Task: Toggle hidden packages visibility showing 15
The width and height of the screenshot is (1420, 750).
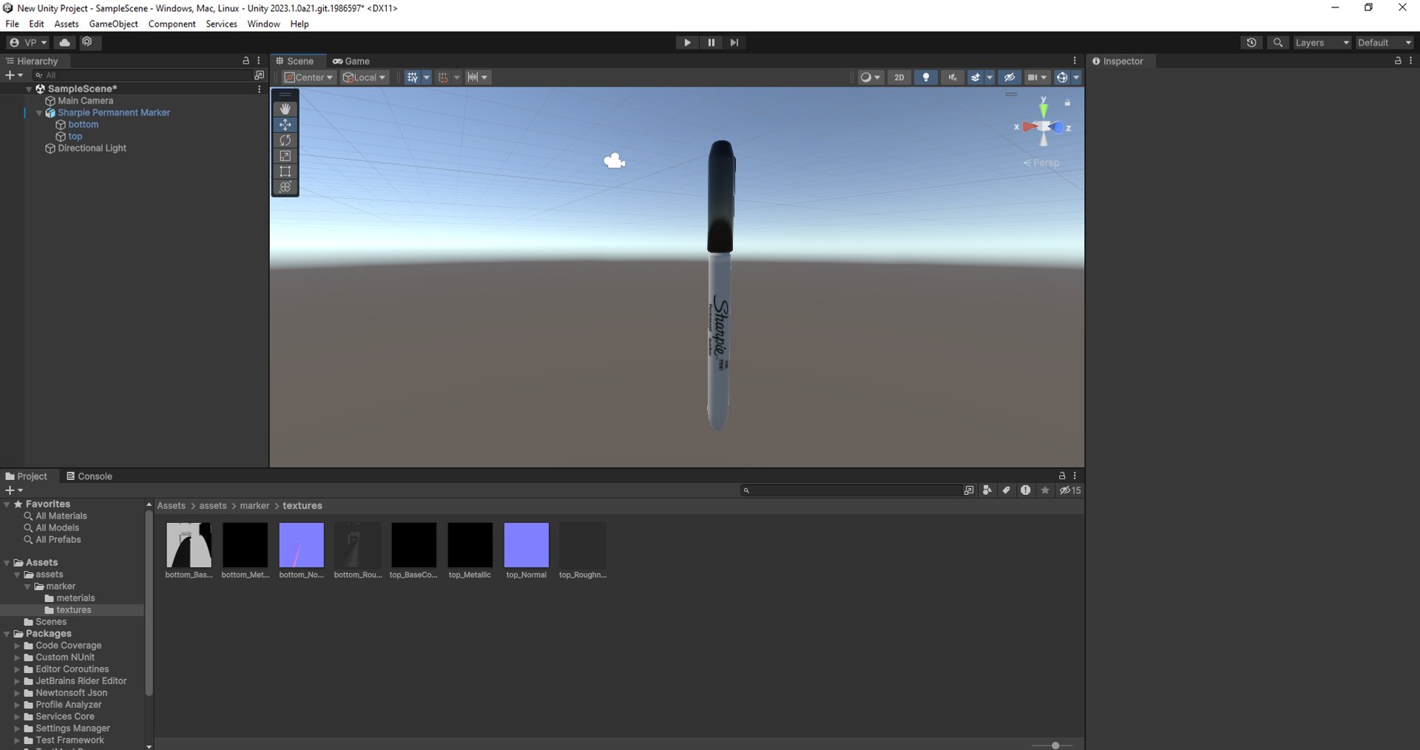Action: [1069, 490]
